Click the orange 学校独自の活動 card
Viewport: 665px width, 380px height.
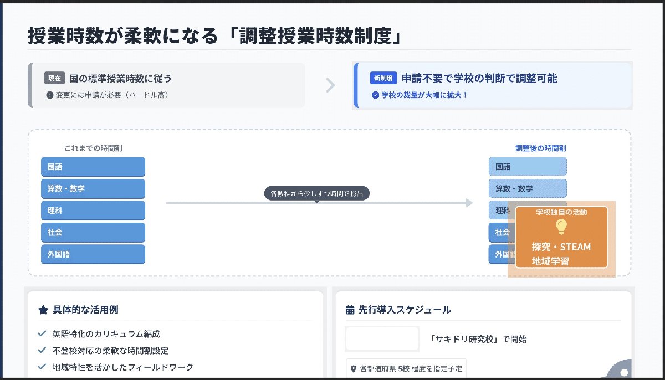tap(561, 237)
